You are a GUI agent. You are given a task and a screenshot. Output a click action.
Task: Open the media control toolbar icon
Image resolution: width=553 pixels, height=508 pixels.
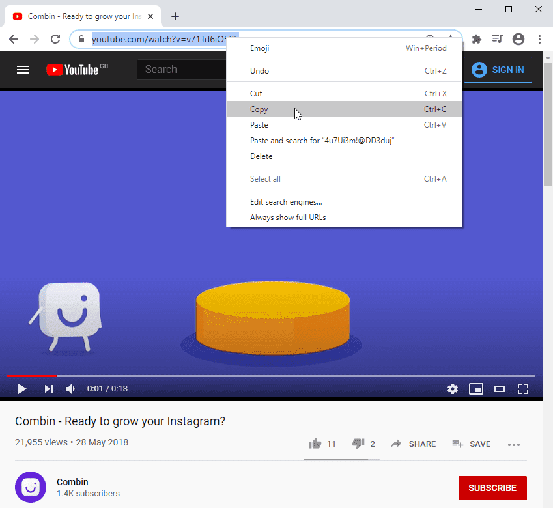pos(497,39)
